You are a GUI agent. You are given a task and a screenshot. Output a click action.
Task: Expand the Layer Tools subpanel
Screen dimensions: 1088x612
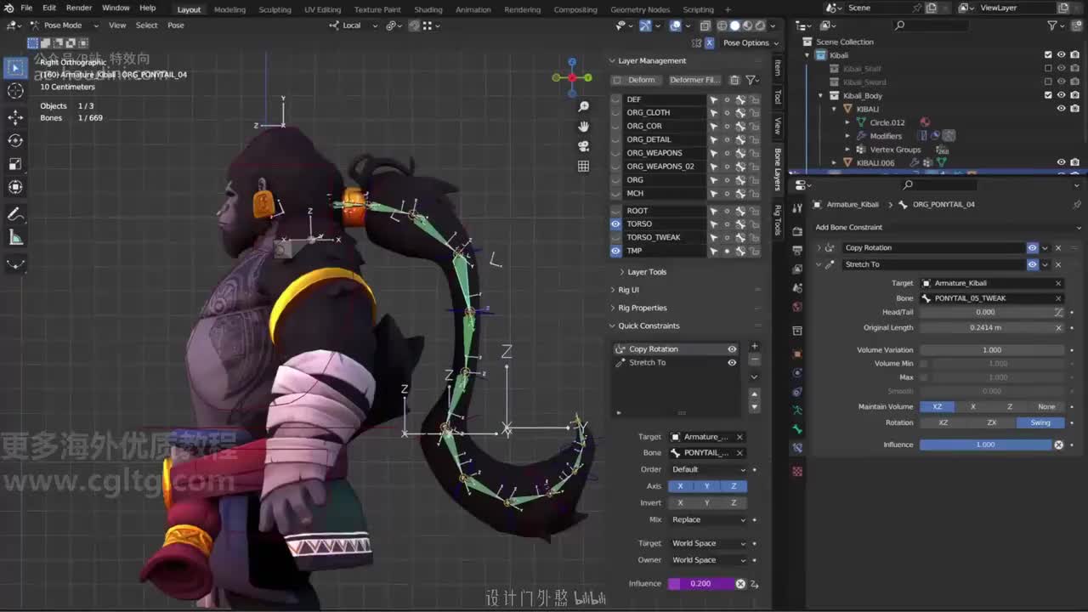(647, 272)
